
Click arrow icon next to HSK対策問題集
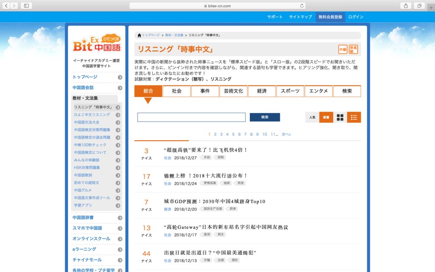[x=118, y=168]
